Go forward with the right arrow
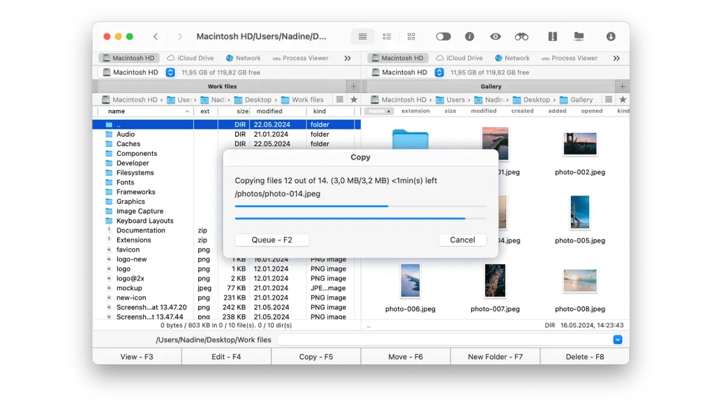The image size is (722, 406). (x=180, y=37)
